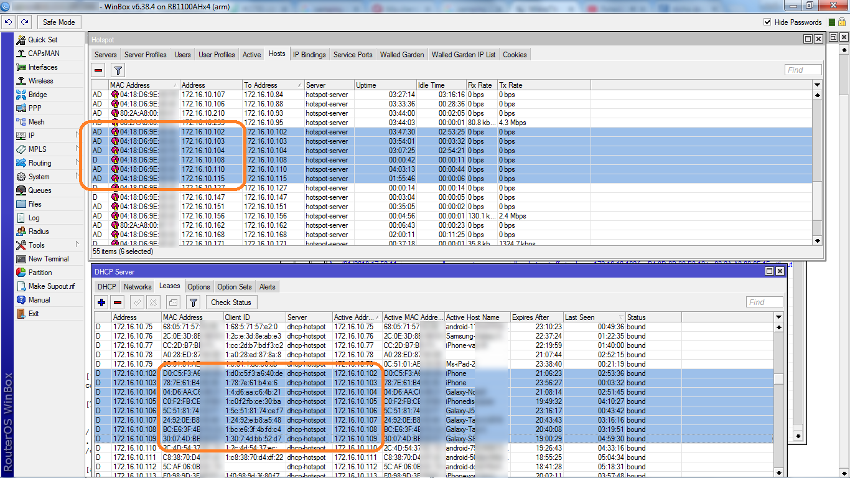The width and height of the screenshot is (850, 478).
Task: Open the IP Bindings tab
Action: pos(309,55)
